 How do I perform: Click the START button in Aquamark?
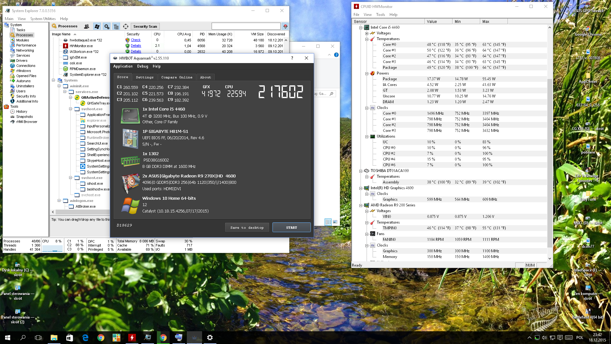point(291,227)
